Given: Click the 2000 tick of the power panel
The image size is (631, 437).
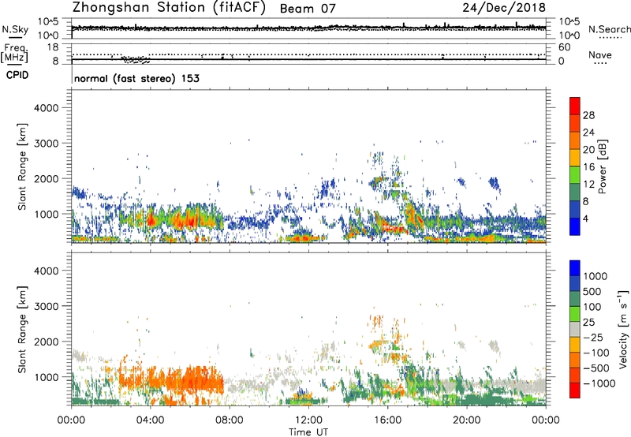Looking at the screenshot, I should pos(47,178).
